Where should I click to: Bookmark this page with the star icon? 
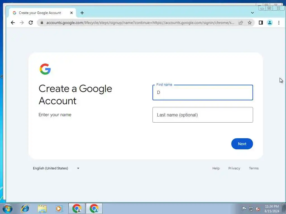250,23
